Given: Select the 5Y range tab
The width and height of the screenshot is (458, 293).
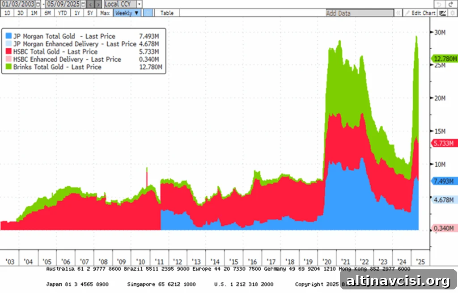Looking at the screenshot, I should (x=90, y=13).
